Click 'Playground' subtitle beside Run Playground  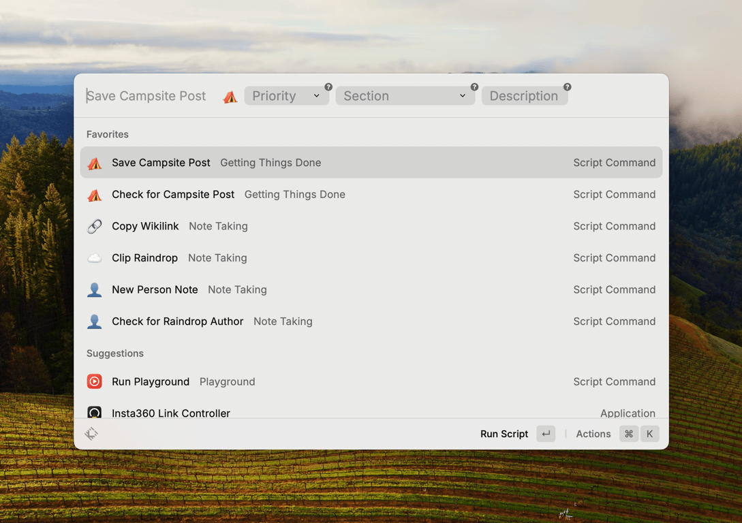pyautogui.click(x=227, y=381)
